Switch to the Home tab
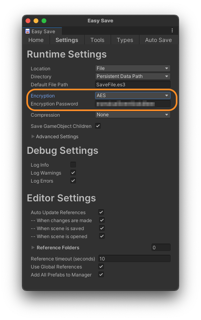 tap(36, 40)
